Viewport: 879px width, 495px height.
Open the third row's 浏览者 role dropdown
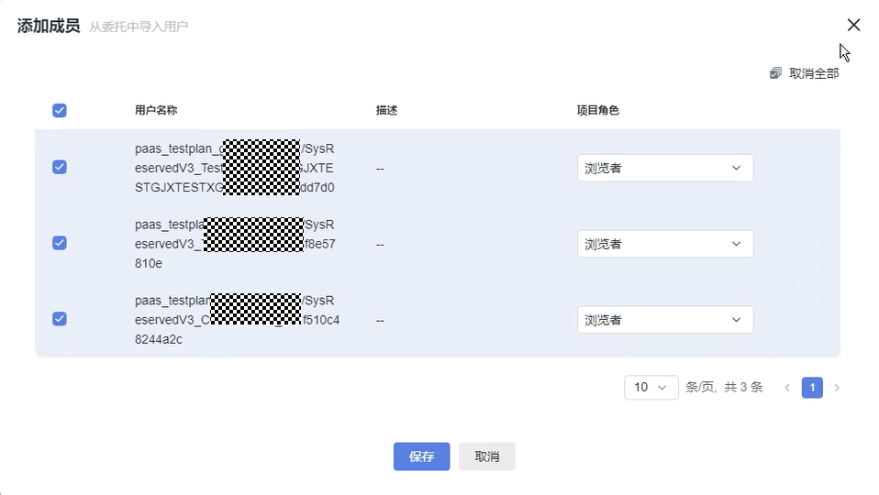coord(665,320)
